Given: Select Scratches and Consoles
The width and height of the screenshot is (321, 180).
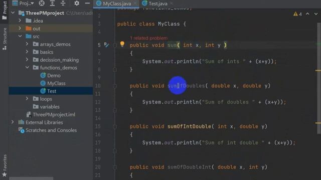Looking at the screenshot, I should [51, 130].
